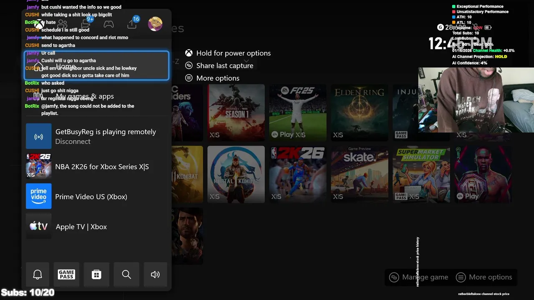Open Prime Video US (Xbox)
The image size is (534, 300).
click(x=96, y=196)
